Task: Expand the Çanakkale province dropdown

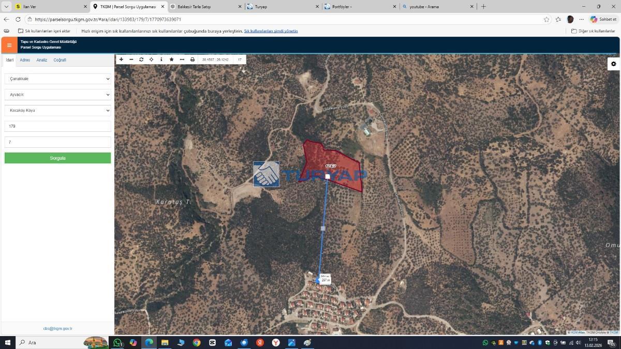Action: pyautogui.click(x=57, y=79)
